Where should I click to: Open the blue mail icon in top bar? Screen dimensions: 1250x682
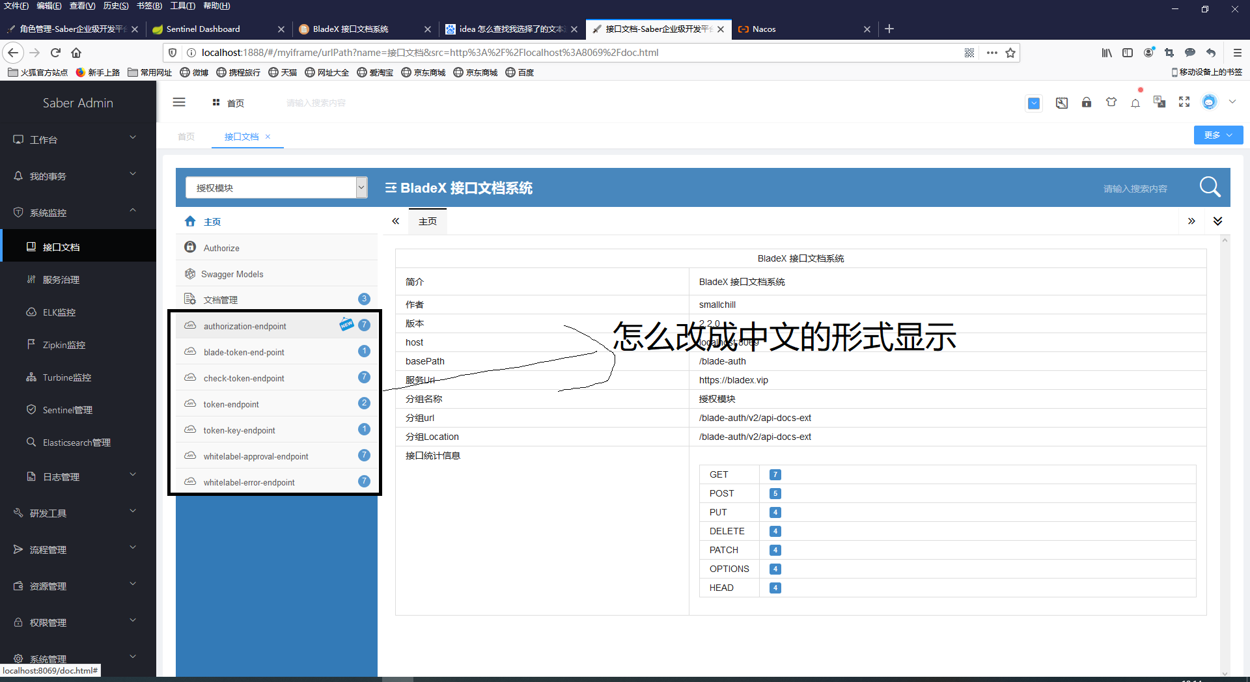[1034, 103]
